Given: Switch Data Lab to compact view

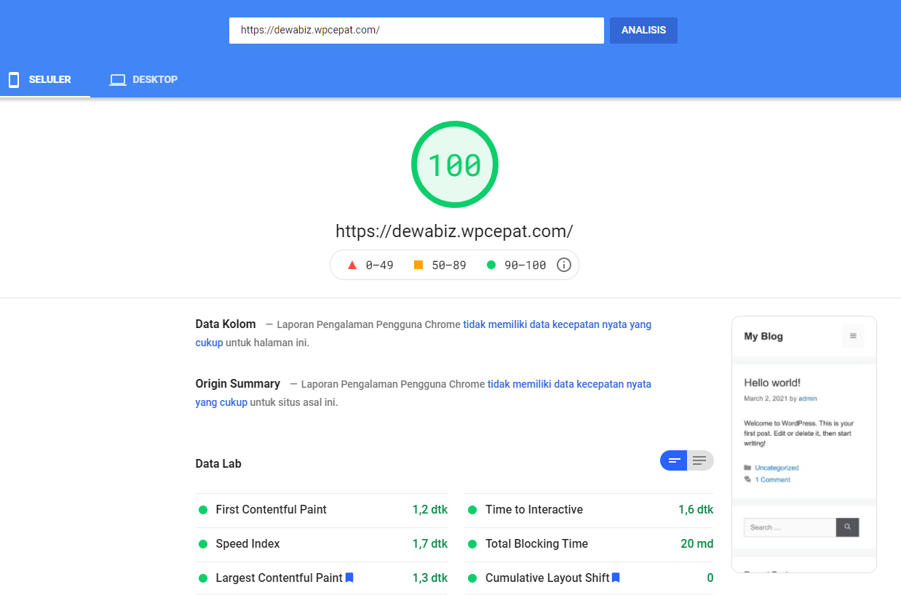Looking at the screenshot, I should click(674, 460).
